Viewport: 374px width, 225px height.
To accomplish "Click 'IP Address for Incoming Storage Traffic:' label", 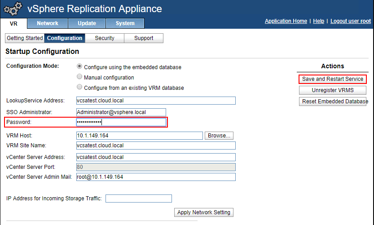I will point(54,199).
